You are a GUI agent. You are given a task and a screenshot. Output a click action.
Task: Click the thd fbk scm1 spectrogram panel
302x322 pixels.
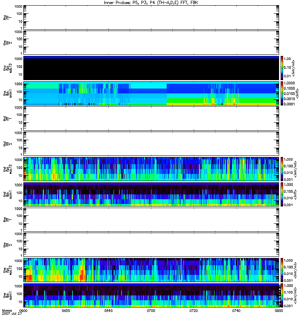tap(151, 194)
